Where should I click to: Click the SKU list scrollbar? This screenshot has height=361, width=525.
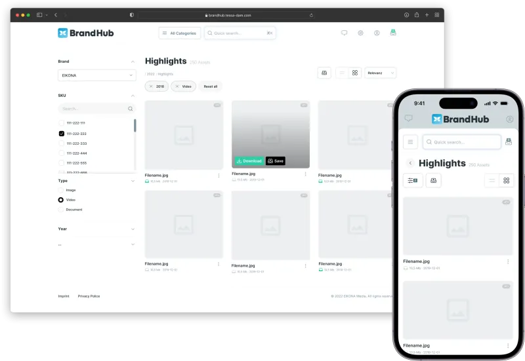tap(135, 126)
